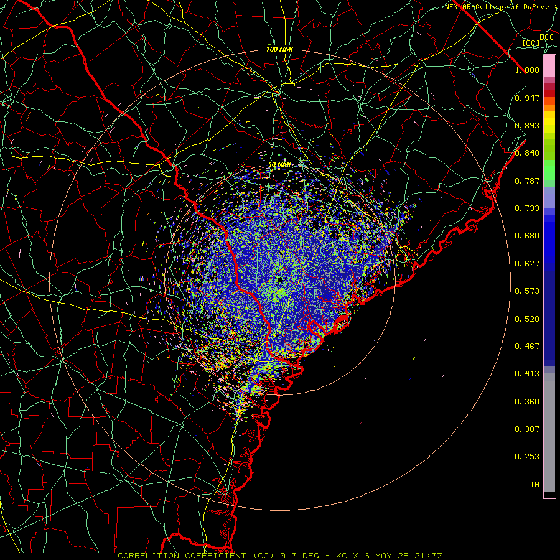Click the black radar site dot at map center

pyautogui.click(x=280, y=279)
